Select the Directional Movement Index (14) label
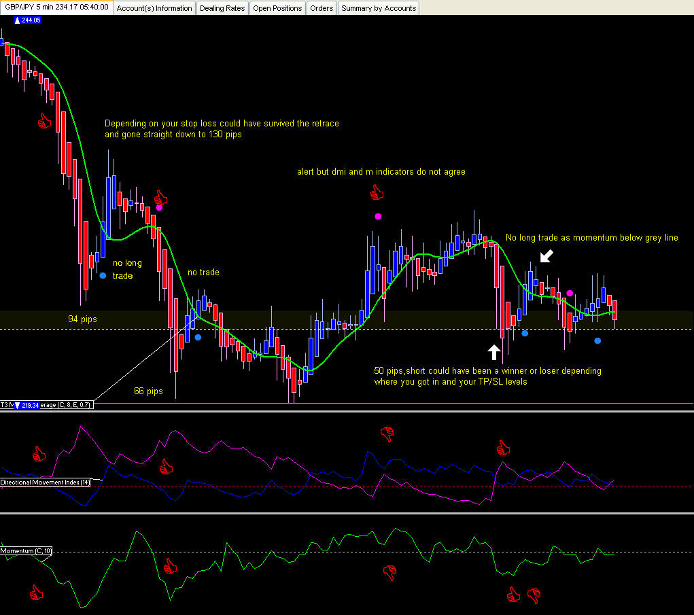The width and height of the screenshot is (694, 615). 45,482
